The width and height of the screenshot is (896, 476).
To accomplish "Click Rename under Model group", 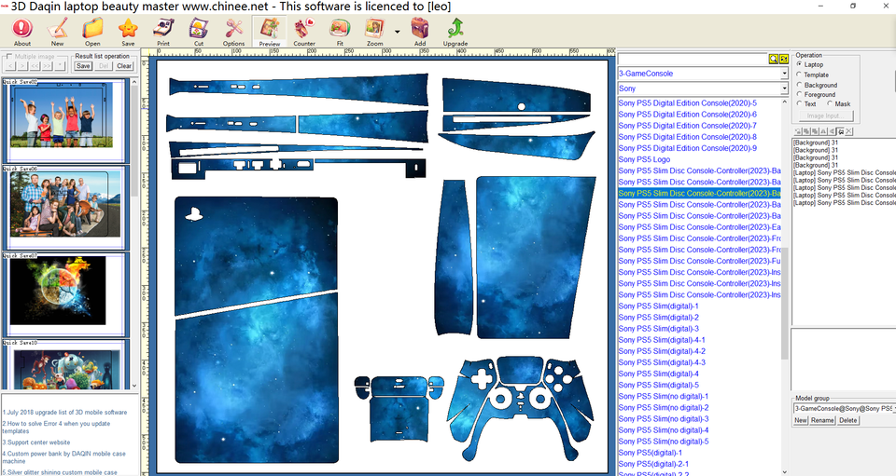I will point(822,420).
